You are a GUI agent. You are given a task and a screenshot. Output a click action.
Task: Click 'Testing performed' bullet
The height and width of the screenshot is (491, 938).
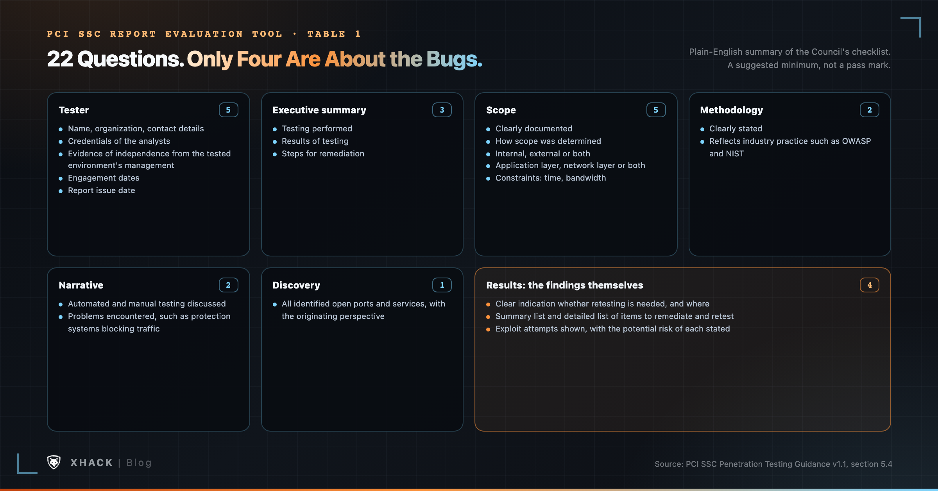coord(317,129)
